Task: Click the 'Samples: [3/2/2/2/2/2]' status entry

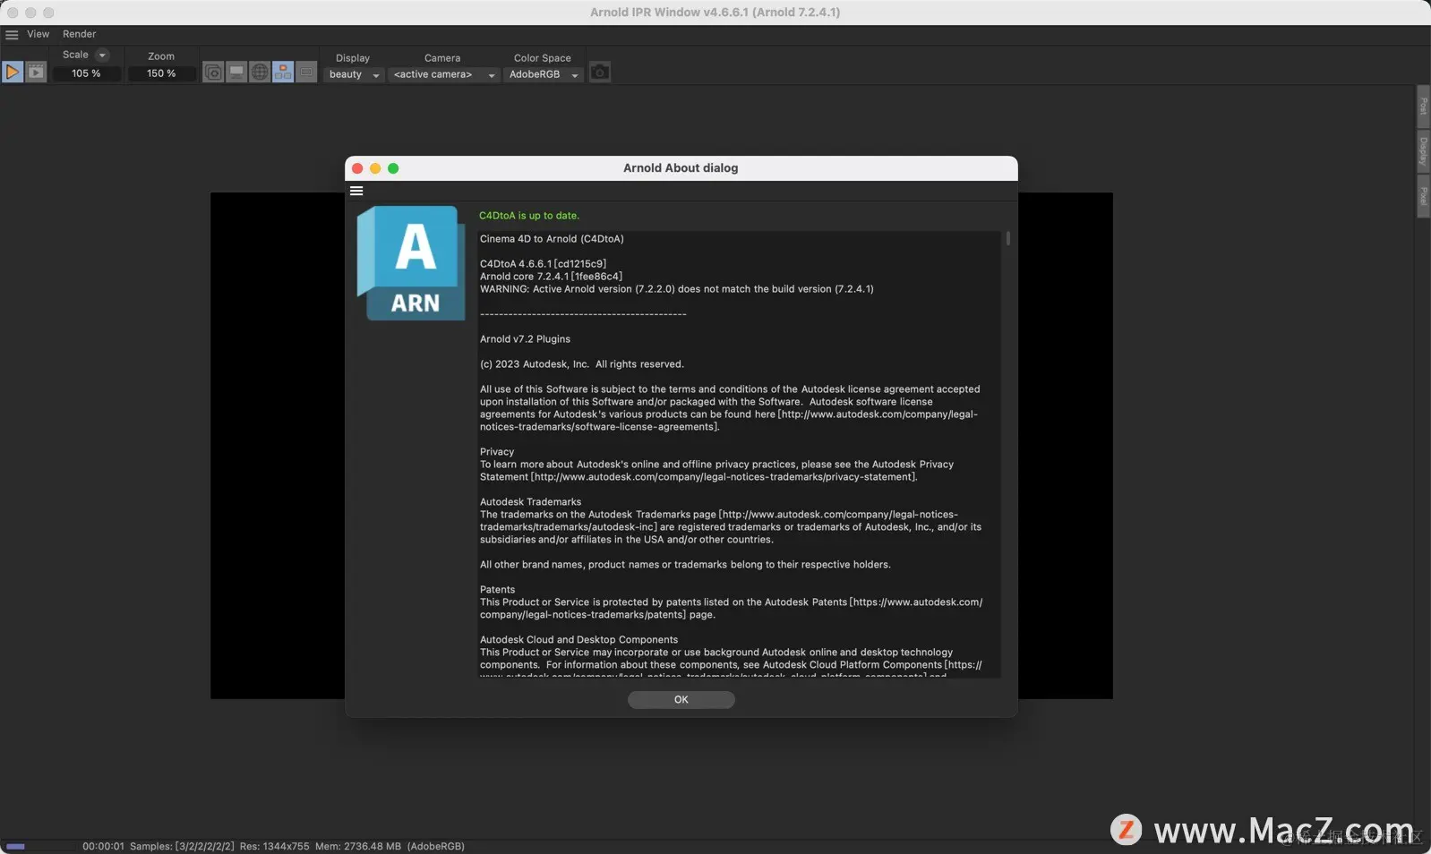Action: point(182,846)
